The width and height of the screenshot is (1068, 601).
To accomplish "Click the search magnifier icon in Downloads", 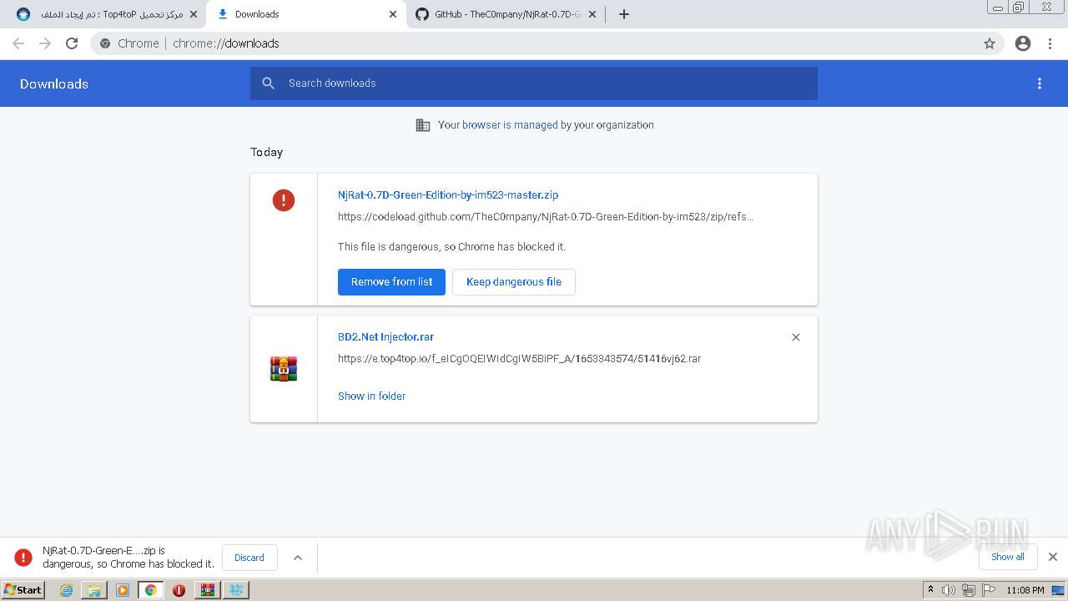I will [x=268, y=83].
